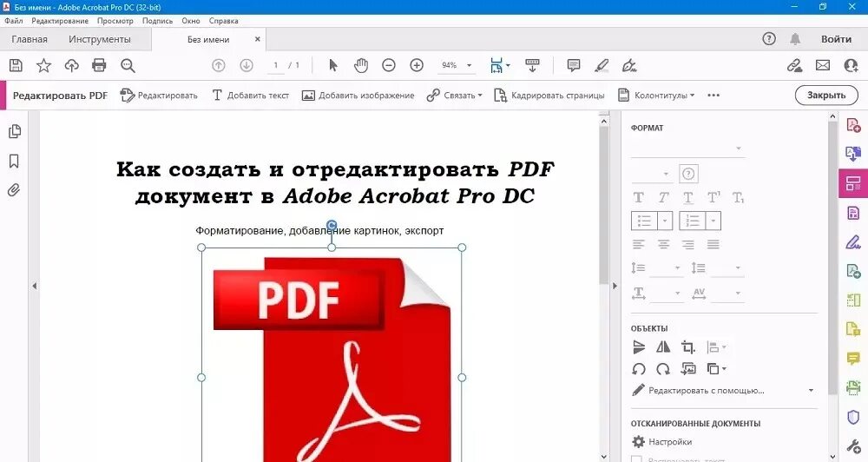Viewport: 868px width, 462px height.
Task: Go to previous page arrow
Action: tap(219, 65)
